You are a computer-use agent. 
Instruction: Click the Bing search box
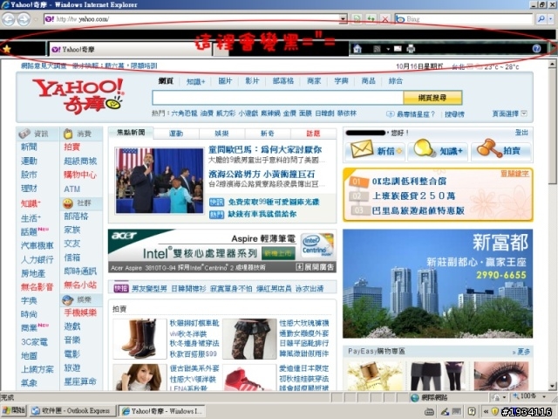click(464, 19)
